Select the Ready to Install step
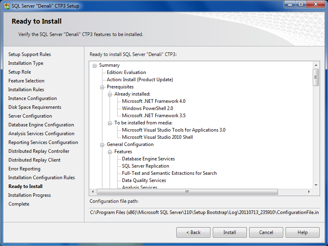Screen dimensions: 328x246 click(26, 186)
